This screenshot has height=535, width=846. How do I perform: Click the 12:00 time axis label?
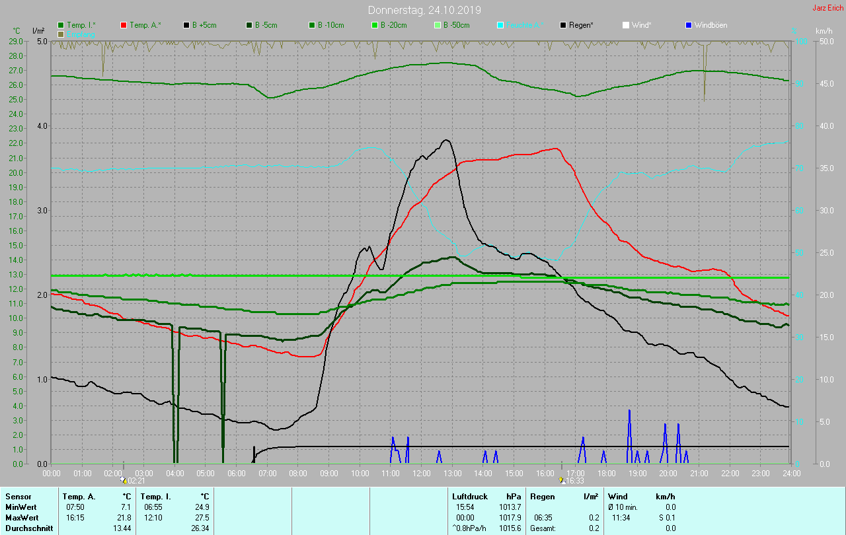(421, 473)
